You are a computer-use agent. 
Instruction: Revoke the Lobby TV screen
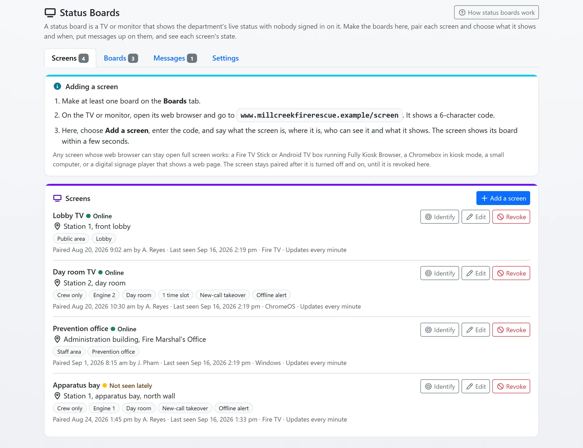pos(511,217)
